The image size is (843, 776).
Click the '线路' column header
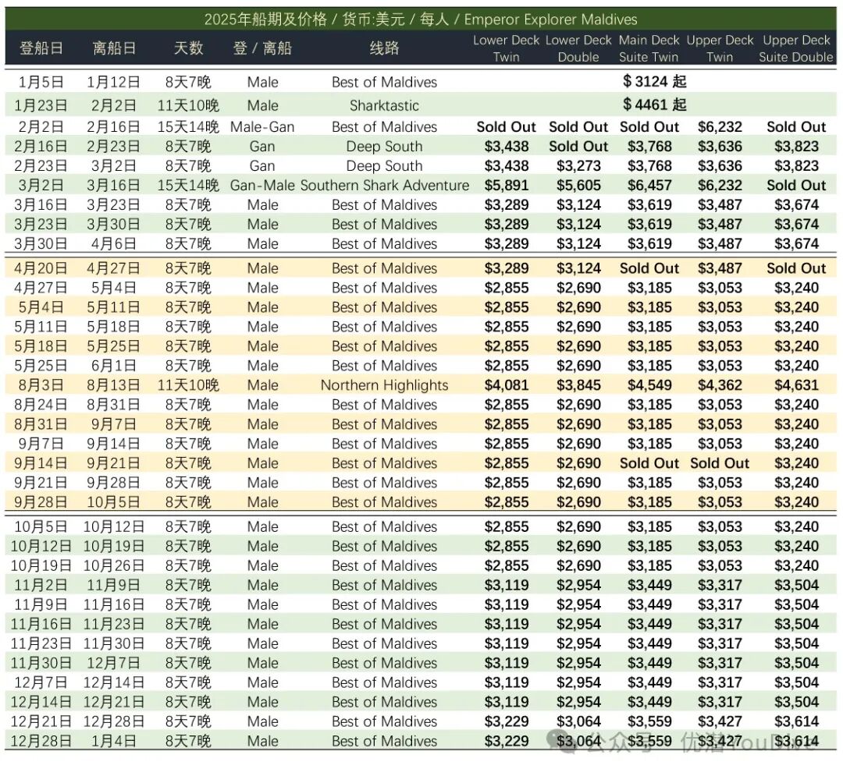[384, 48]
